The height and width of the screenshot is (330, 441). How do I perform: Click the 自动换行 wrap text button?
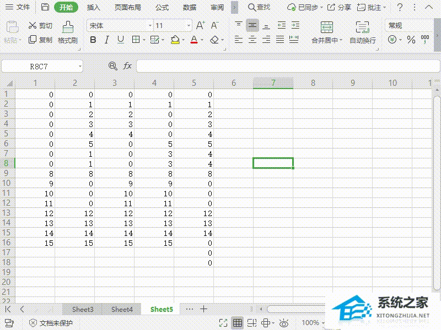(362, 32)
